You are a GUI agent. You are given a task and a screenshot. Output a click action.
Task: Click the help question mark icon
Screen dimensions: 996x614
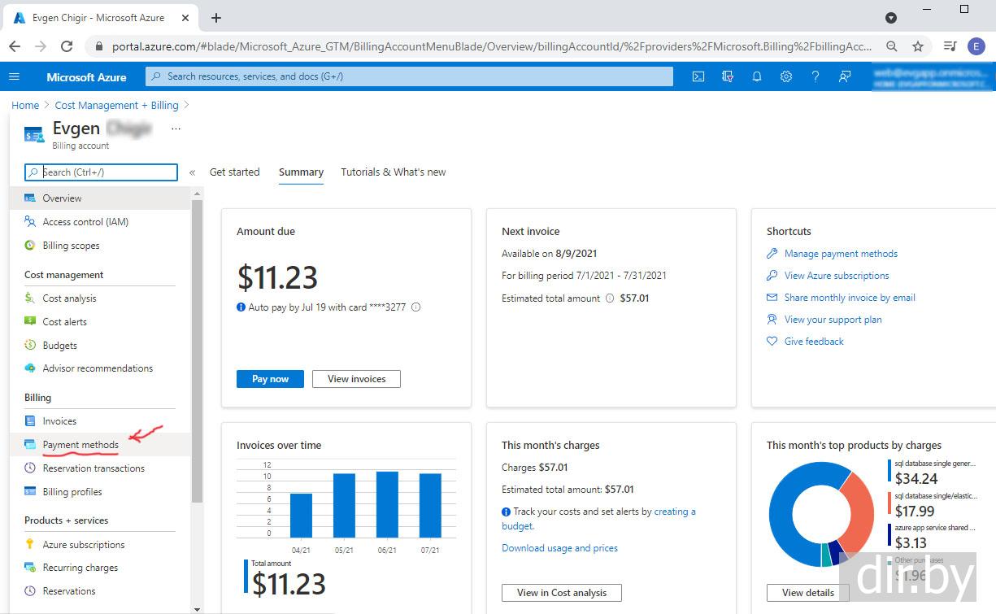pos(816,76)
